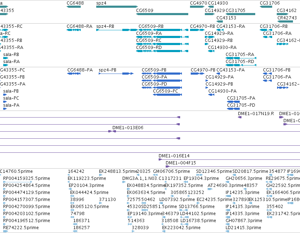Select EST SD12346.5prime
The image size is (300, 233).
(214, 171)
